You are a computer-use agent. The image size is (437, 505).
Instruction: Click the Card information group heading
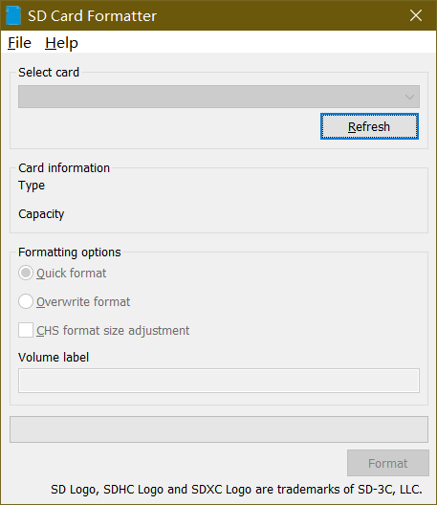tap(64, 167)
